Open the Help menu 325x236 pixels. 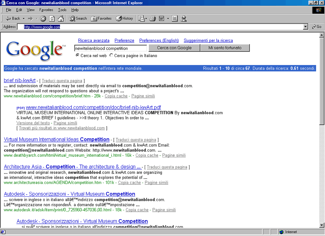(x=75, y=10)
